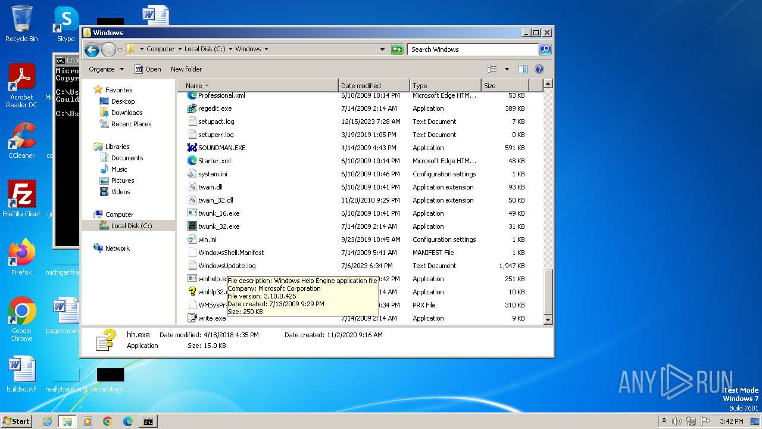
Task: Open the buildso.rtf desktop document
Action: 21,374
